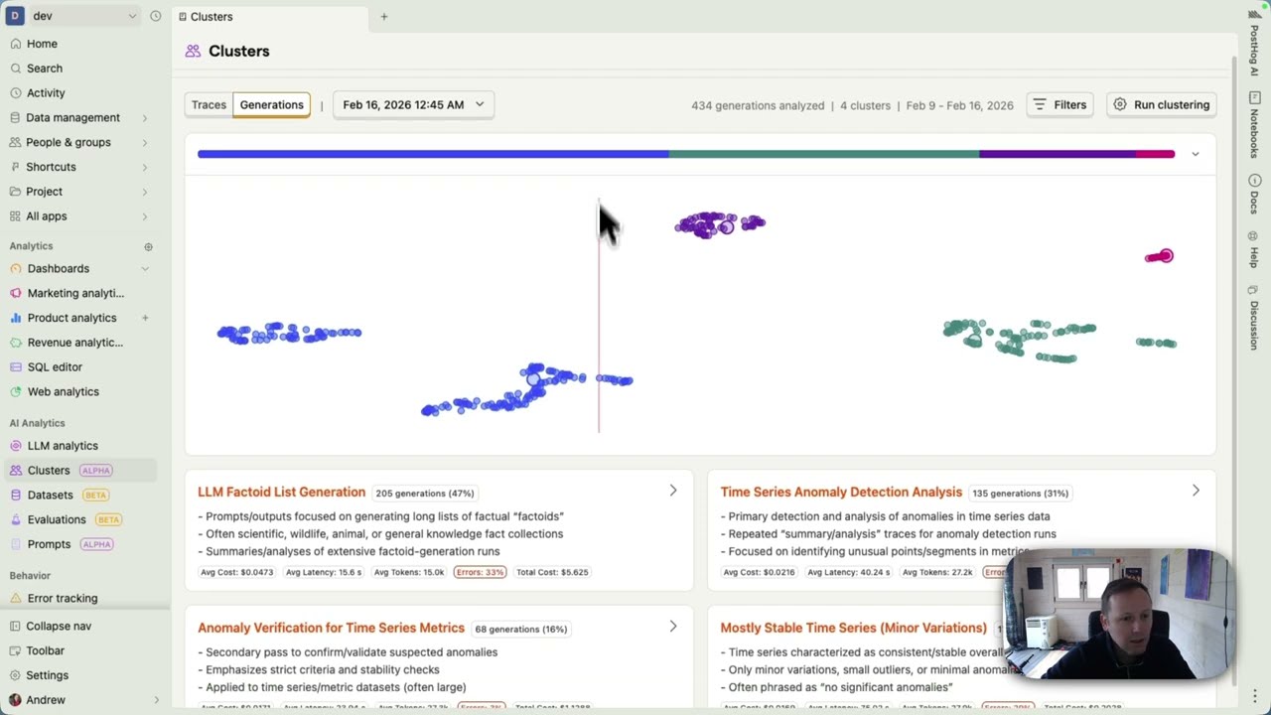Open the Feb 16, 2026 run dropdown

coord(413,104)
